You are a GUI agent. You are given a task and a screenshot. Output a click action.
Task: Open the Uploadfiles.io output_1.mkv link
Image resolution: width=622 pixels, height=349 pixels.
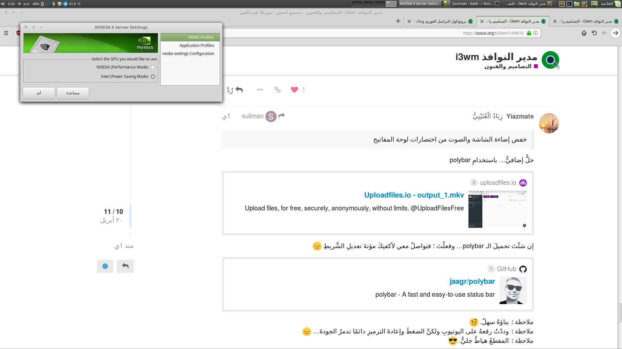point(414,195)
